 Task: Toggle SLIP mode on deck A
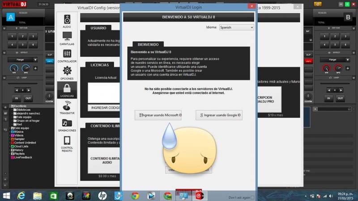click(50, 55)
